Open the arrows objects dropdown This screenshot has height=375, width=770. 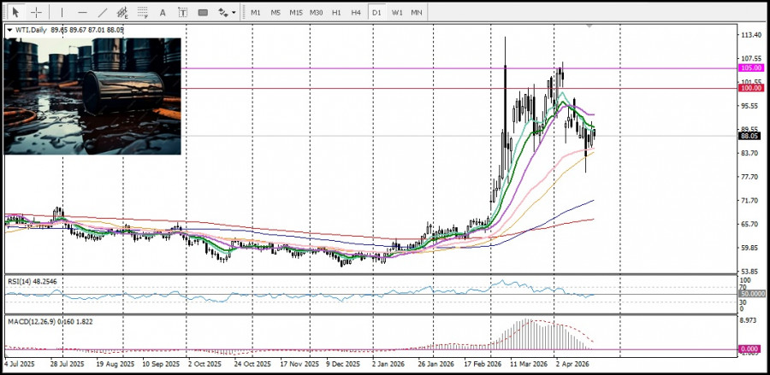pos(226,12)
